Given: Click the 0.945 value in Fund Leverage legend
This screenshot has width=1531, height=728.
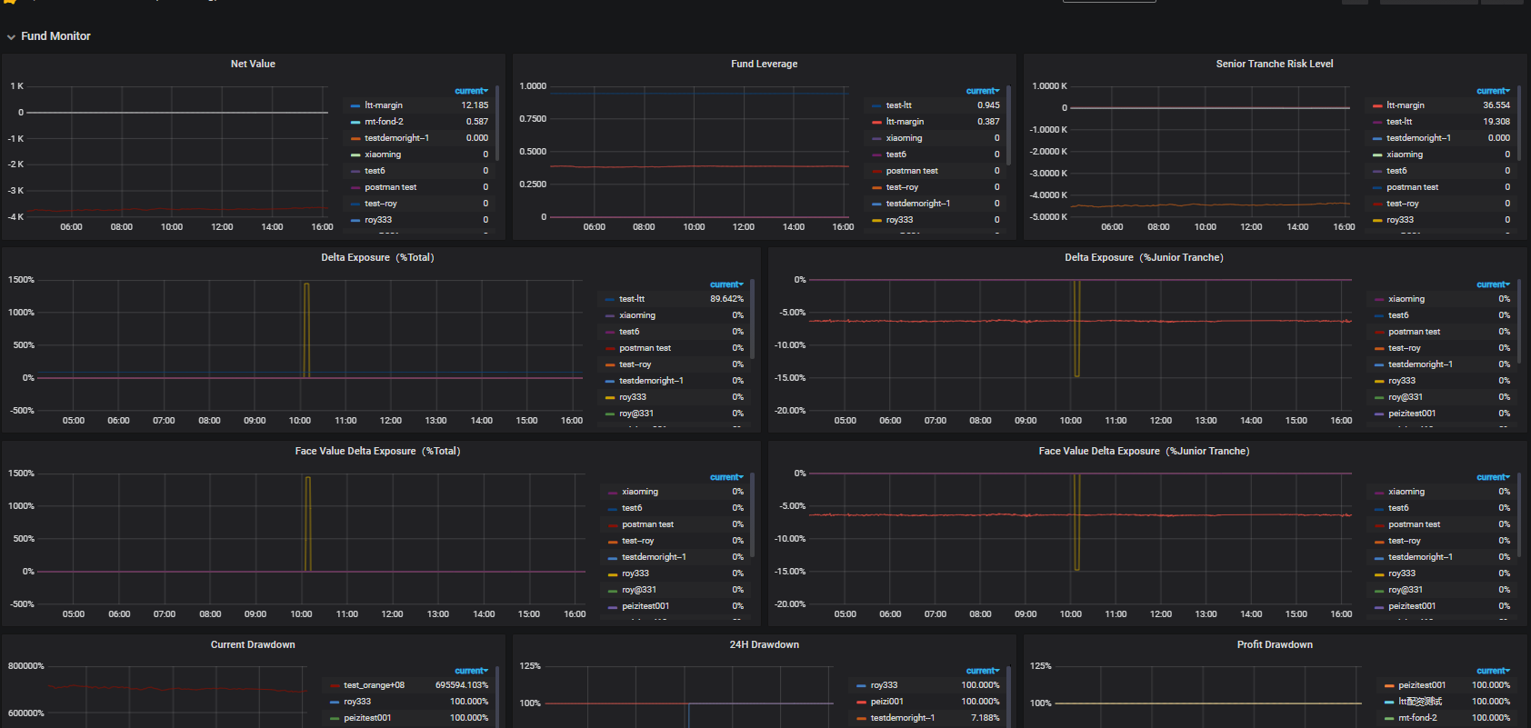Looking at the screenshot, I should tap(988, 105).
